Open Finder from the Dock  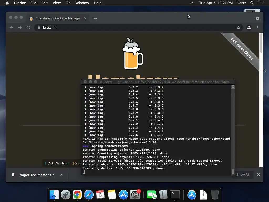[x=54, y=195]
